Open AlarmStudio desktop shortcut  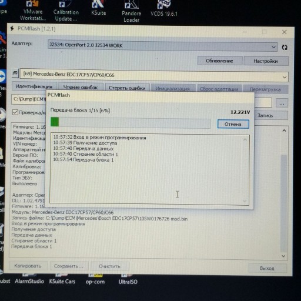point(29,279)
